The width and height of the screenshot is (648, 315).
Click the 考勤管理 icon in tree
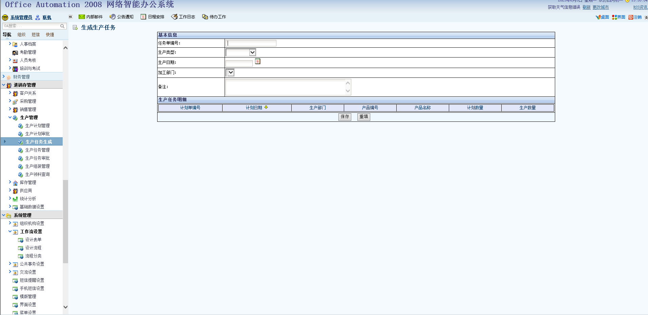15,52
